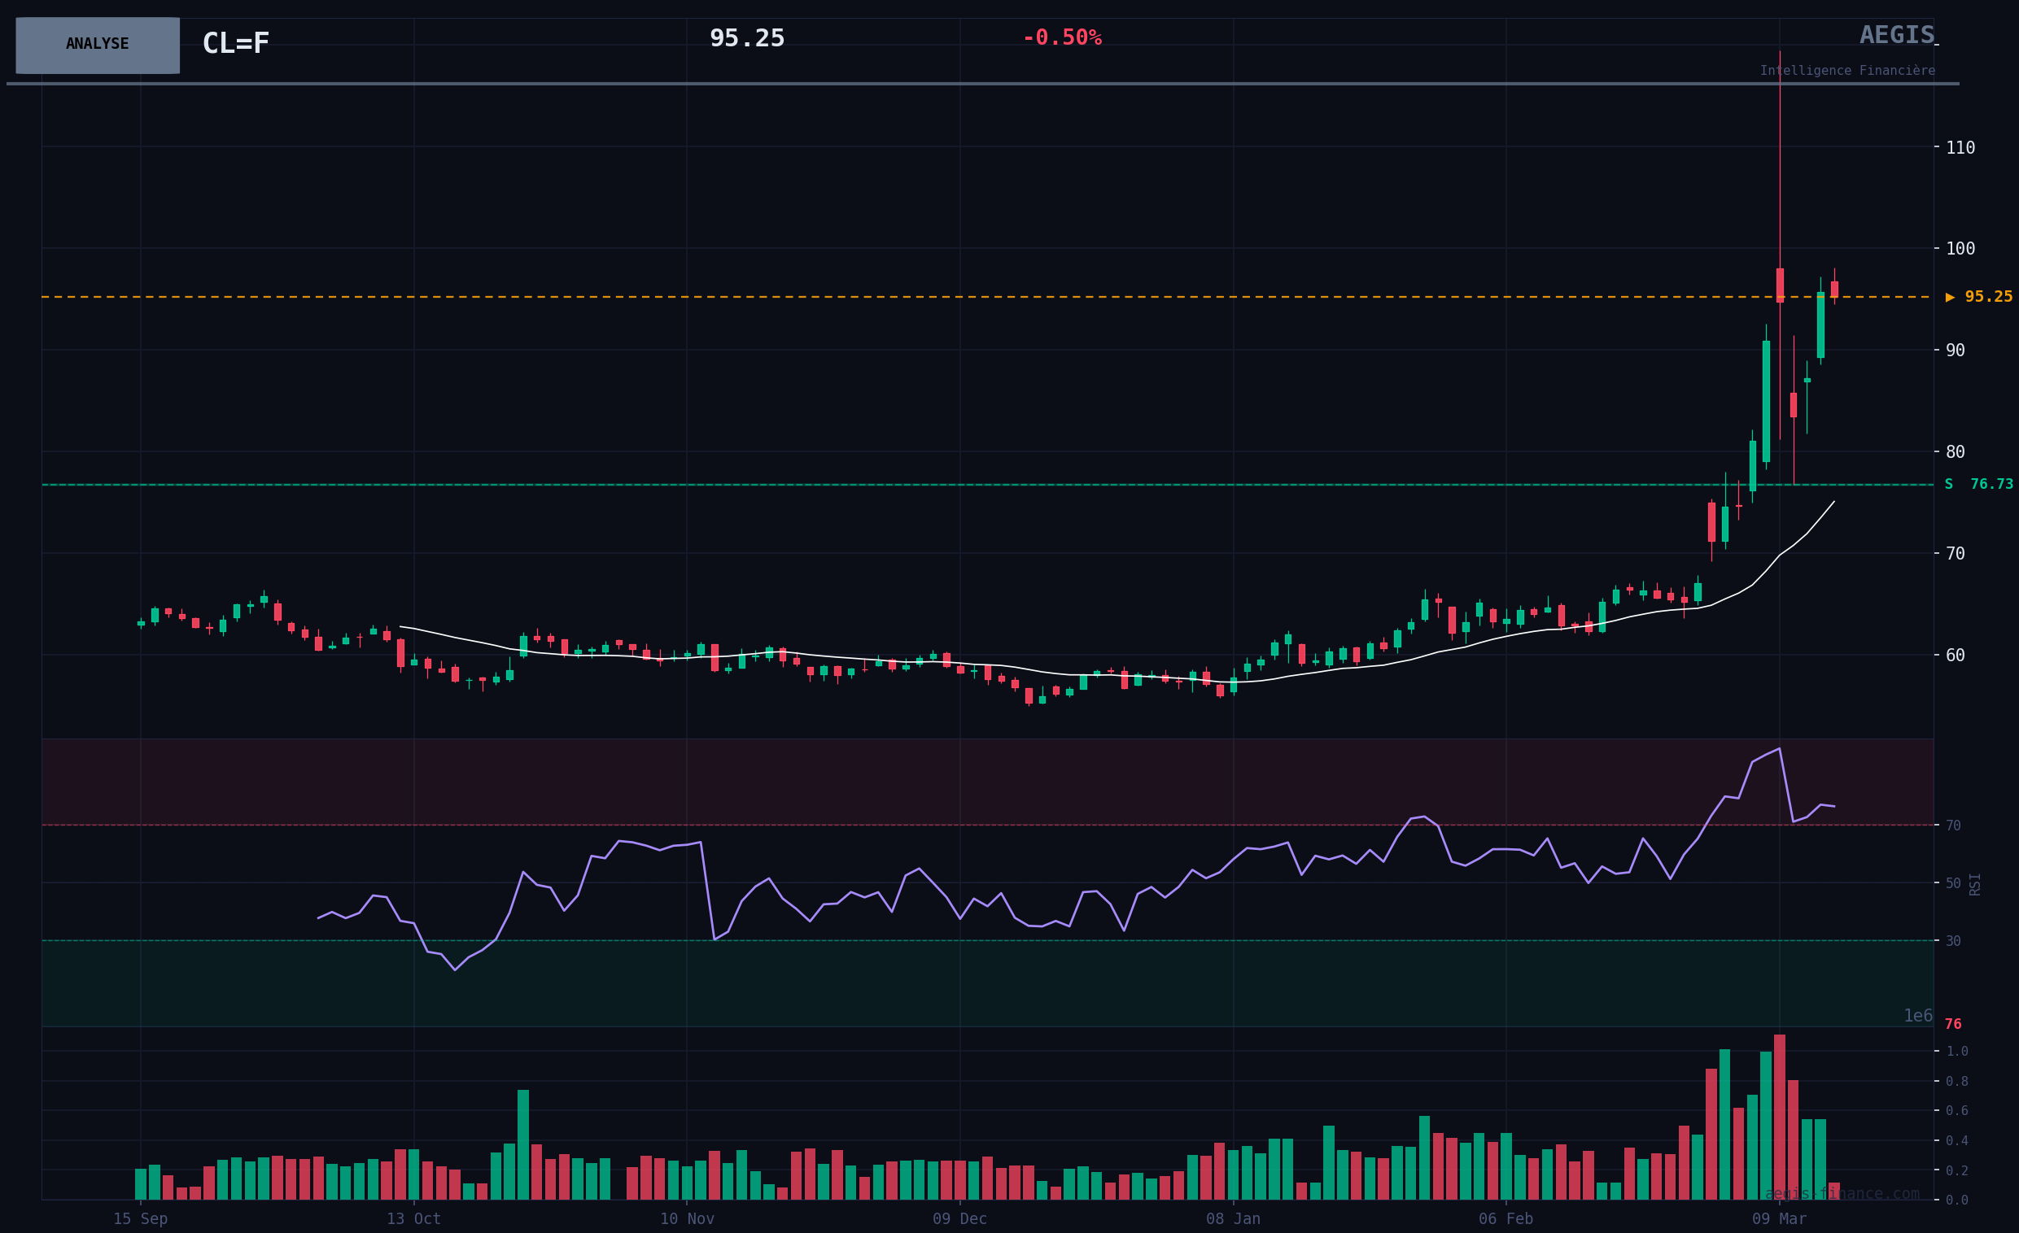Click the RSI 30 oversold level label

tap(1953, 942)
